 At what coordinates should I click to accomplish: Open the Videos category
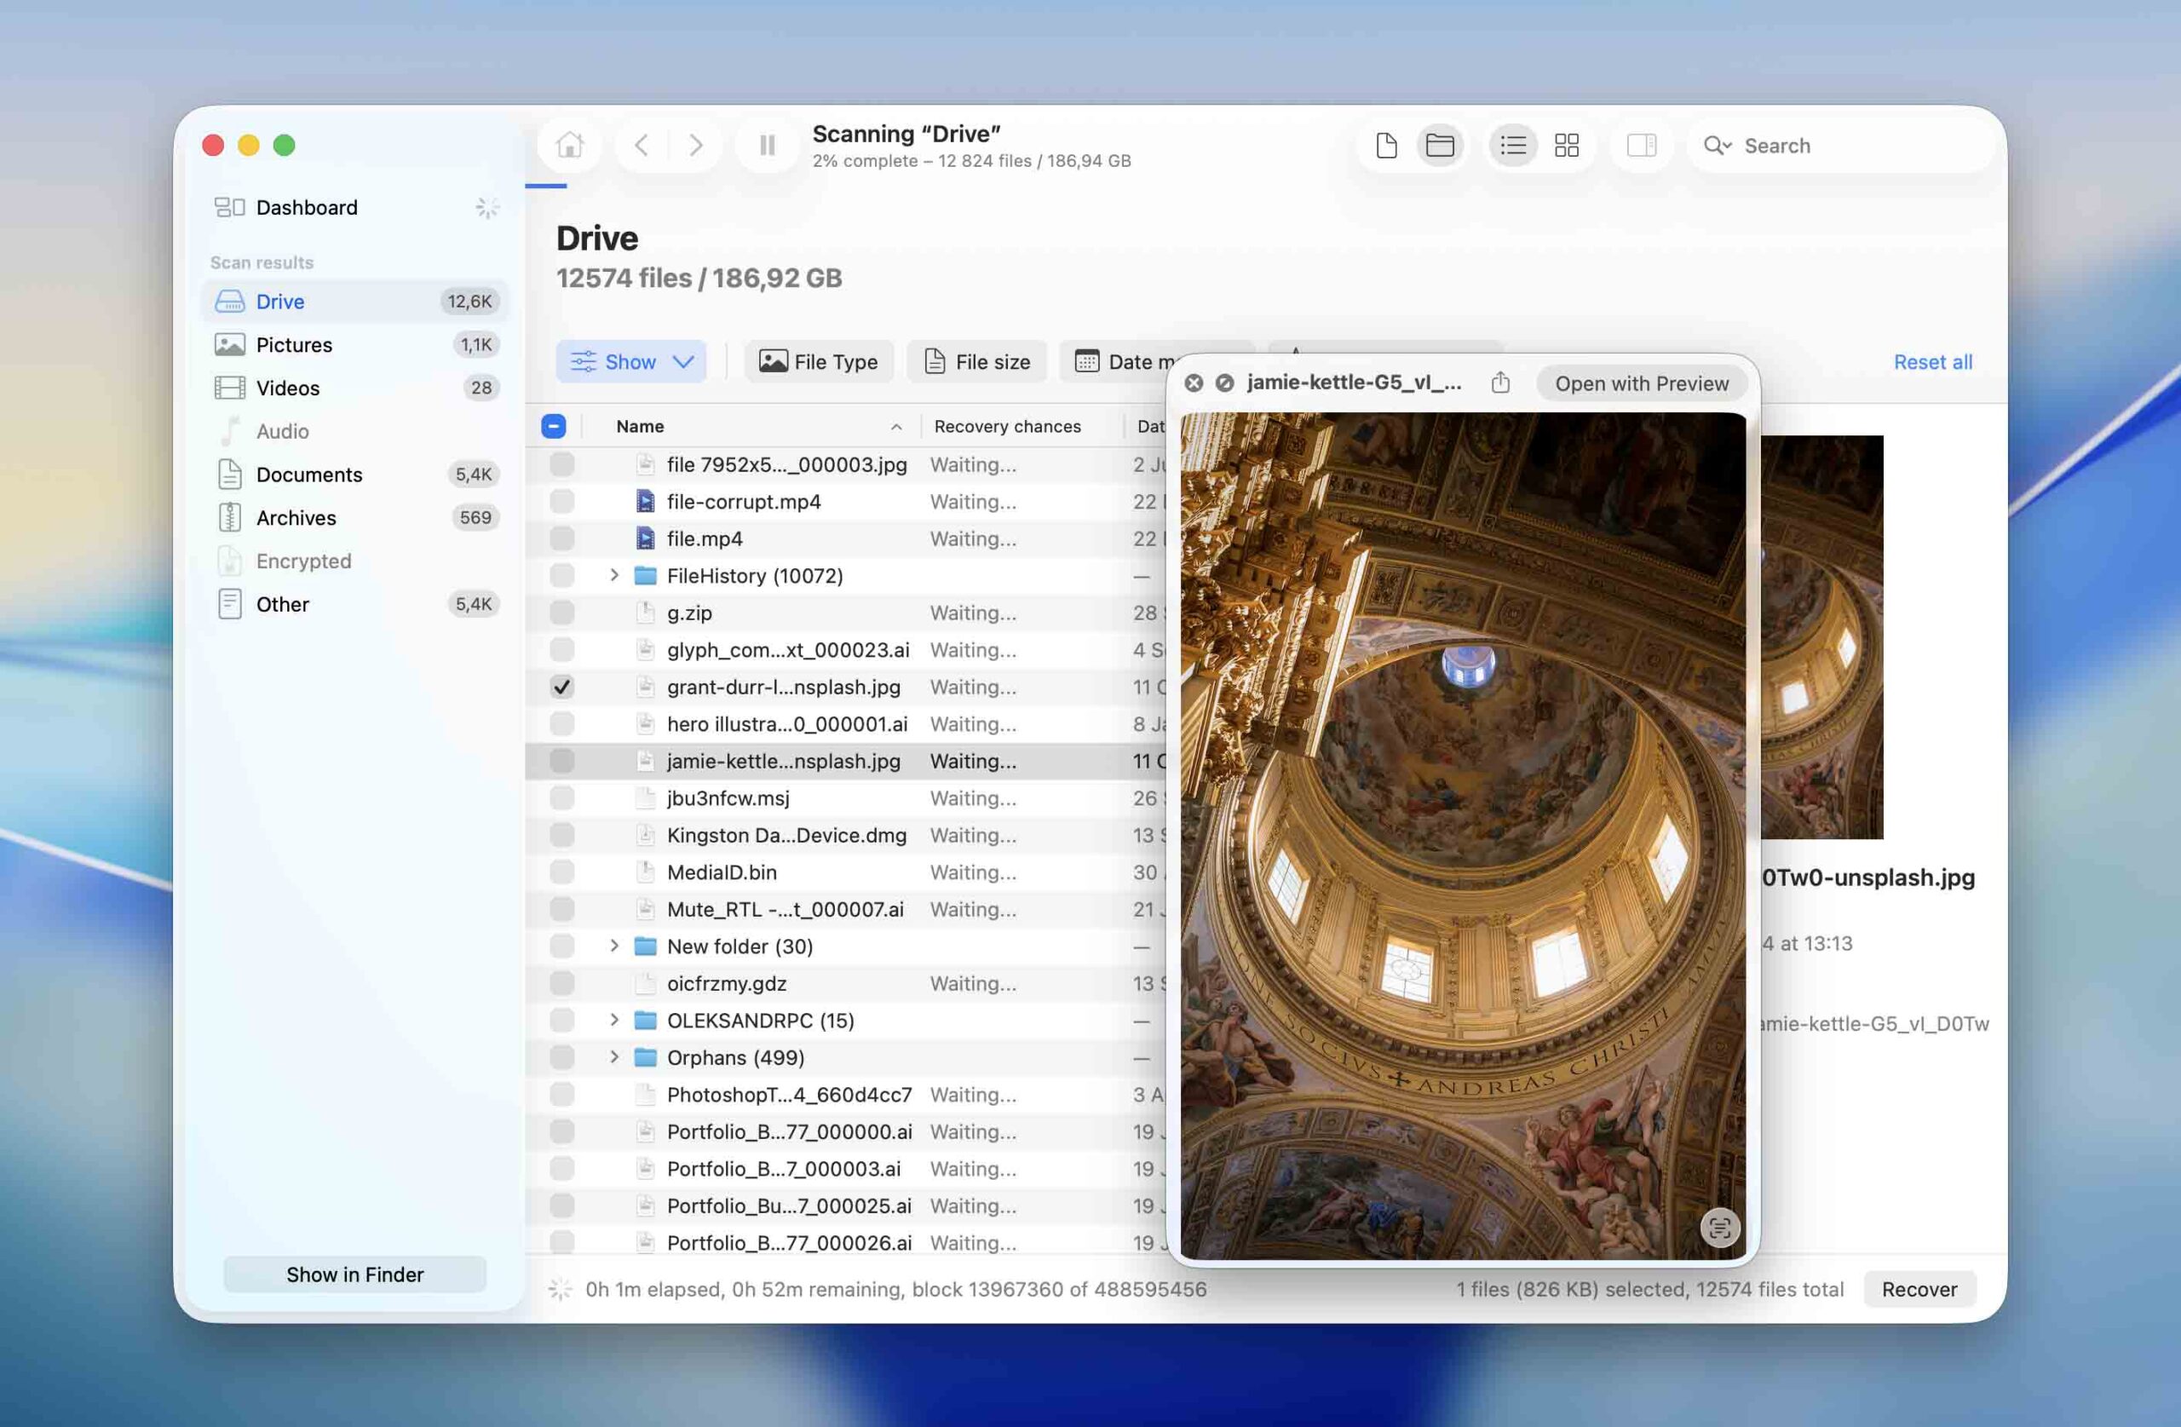coord(354,388)
